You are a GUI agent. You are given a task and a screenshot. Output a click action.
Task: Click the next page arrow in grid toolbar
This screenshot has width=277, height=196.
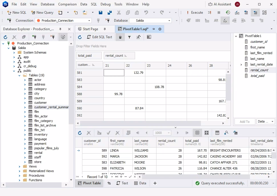(178, 133)
